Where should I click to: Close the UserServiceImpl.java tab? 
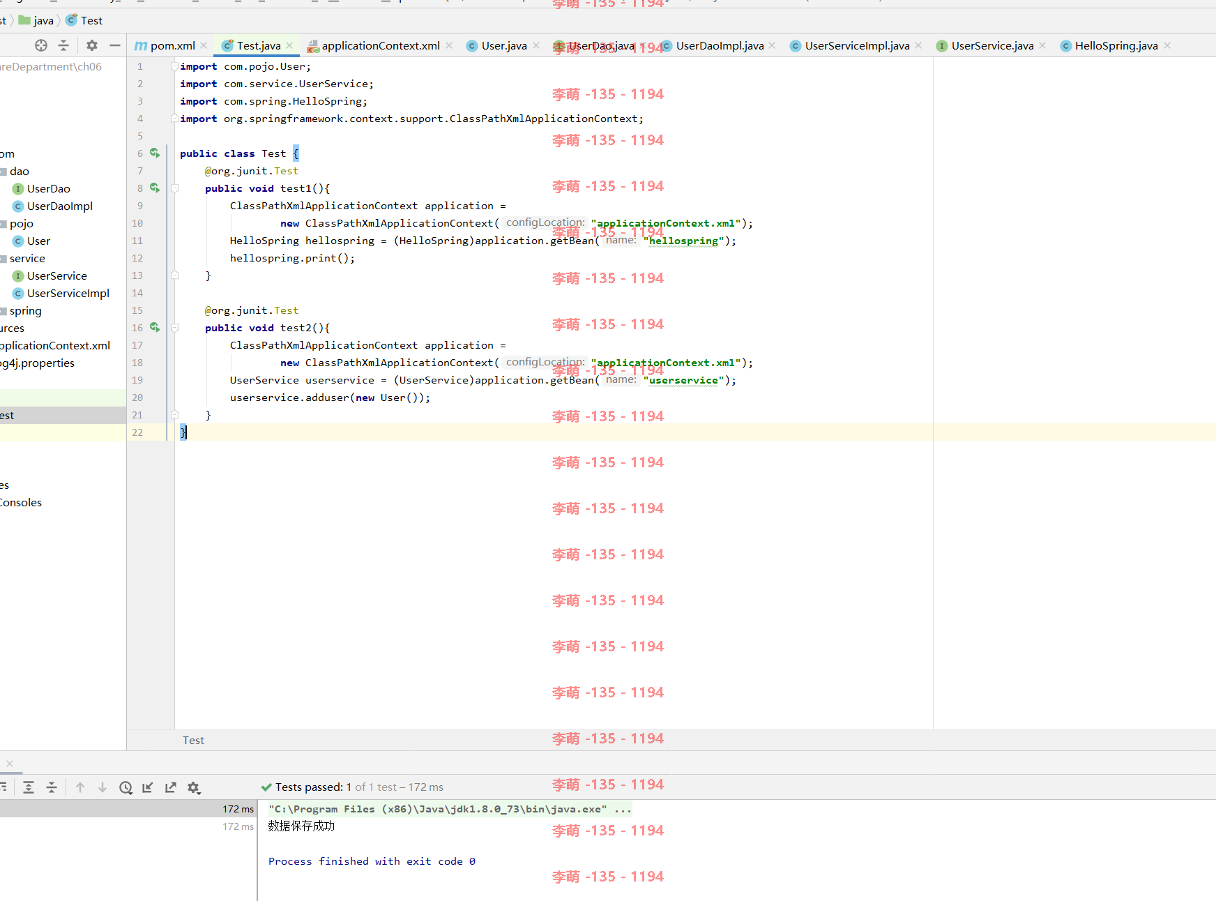coord(918,45)
